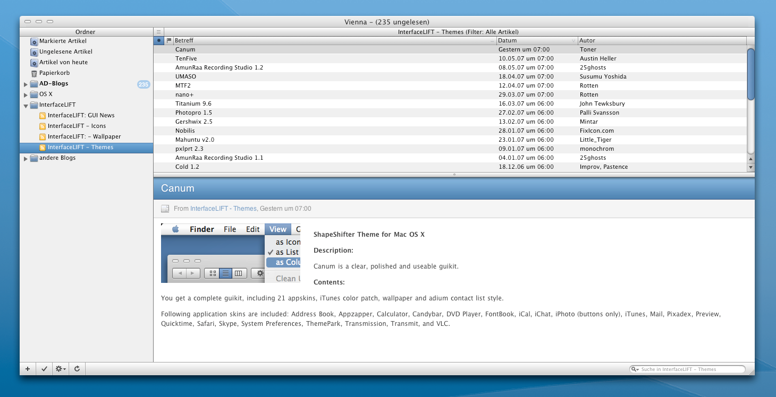Sort by the unread dot column header
776x397 pixels.
[159, 40]
